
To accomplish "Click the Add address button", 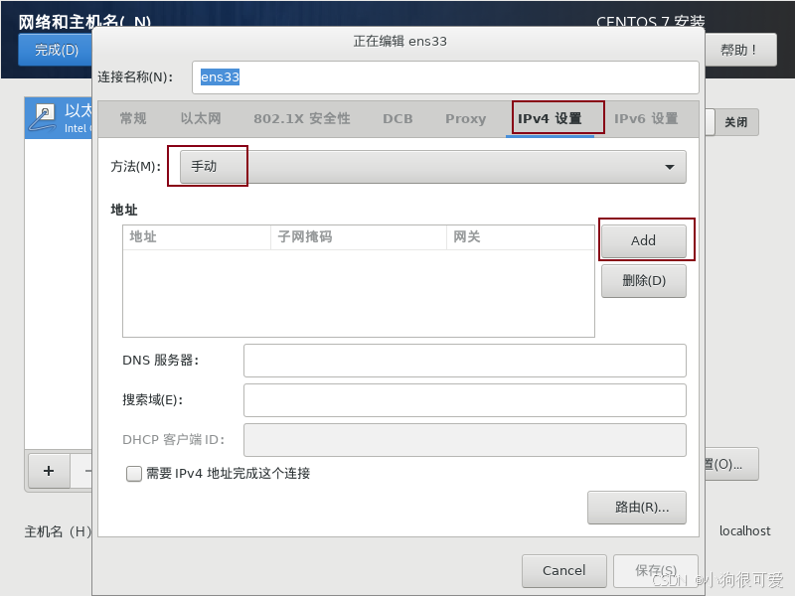I will [643, 240].
